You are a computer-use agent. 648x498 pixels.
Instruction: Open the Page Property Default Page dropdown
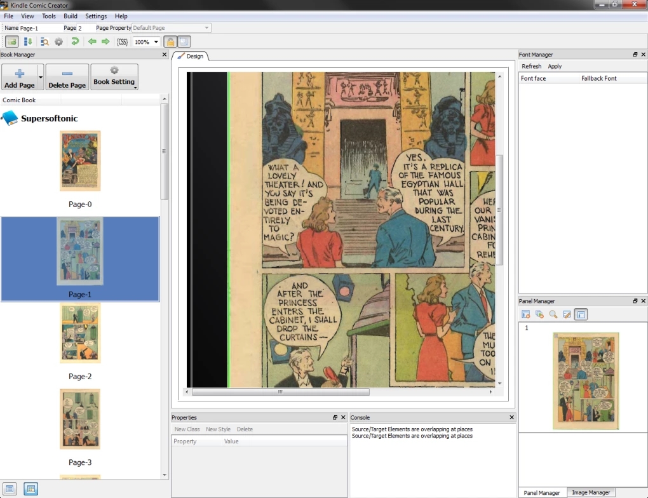pyautogui.click(x=171, y=28)
